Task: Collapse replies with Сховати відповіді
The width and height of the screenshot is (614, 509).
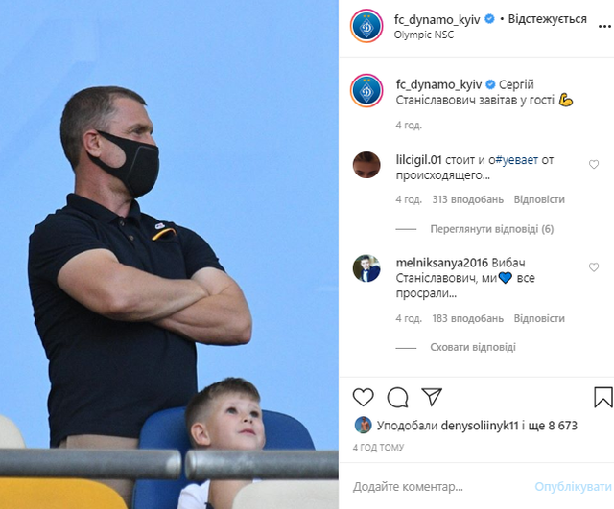Action: [473, 347]
